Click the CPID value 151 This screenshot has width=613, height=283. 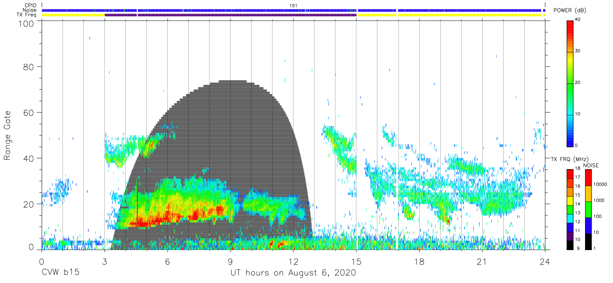pyautogui.click(x=294, y=5)
